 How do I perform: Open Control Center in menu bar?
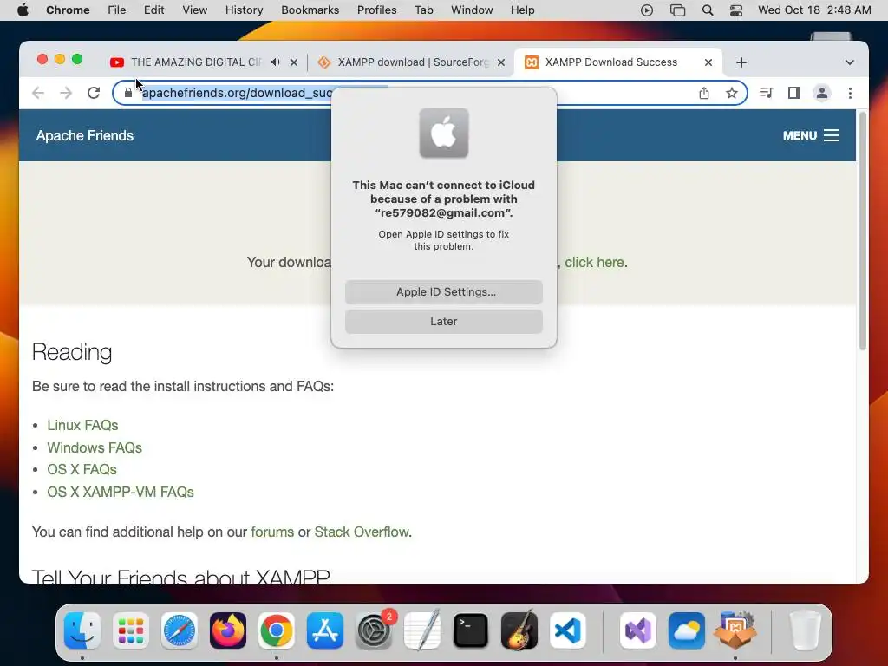point(735,10)
